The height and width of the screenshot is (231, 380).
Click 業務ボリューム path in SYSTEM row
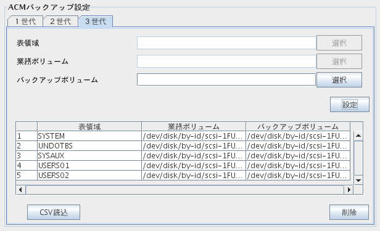(x=194, y=136)
